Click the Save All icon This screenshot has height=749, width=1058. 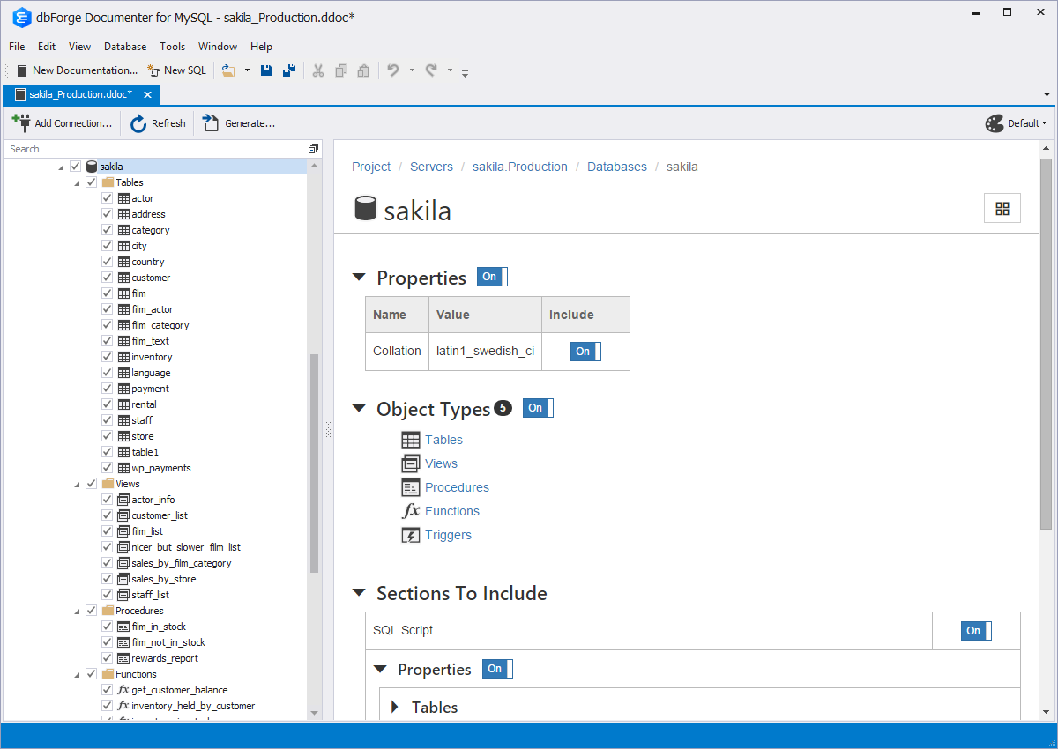click(288, 70)
